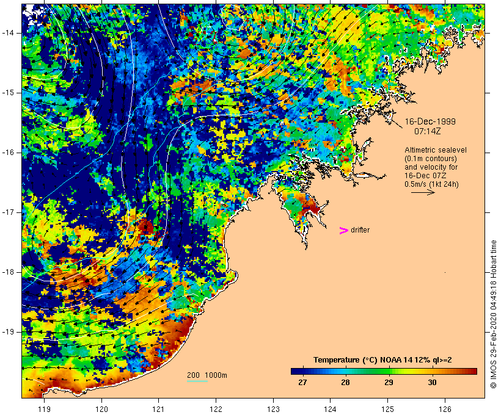Click the dark red end of colorbar

[x=474, y=371]
